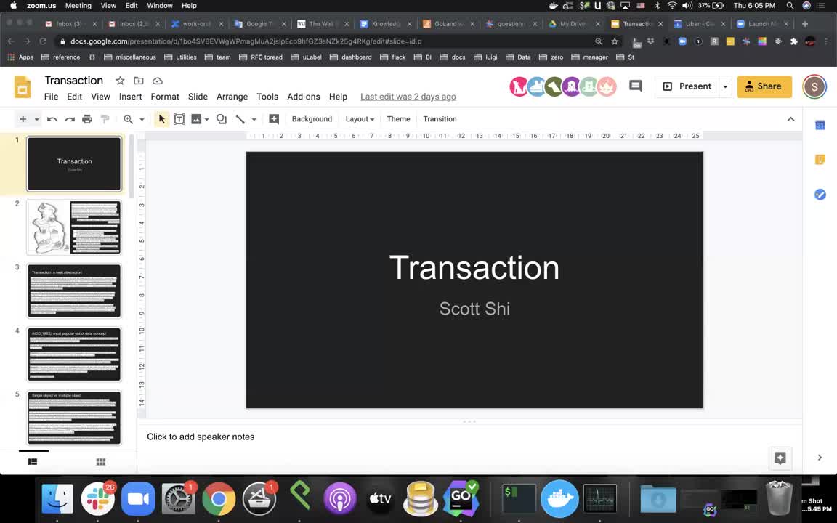Select the paint format roller icon

[105, 119]
